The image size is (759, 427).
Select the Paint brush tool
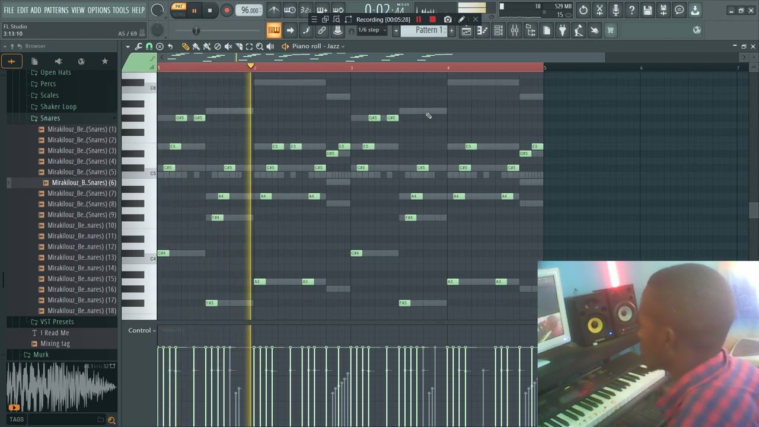[196, 46]
